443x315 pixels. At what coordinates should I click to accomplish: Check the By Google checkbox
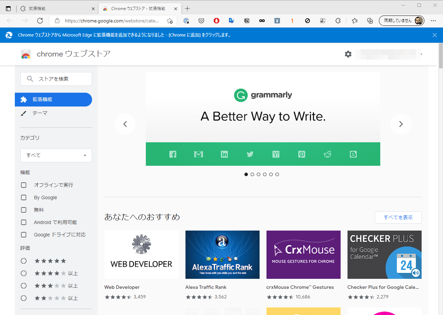pyautogui.click(x=24, y=197)
